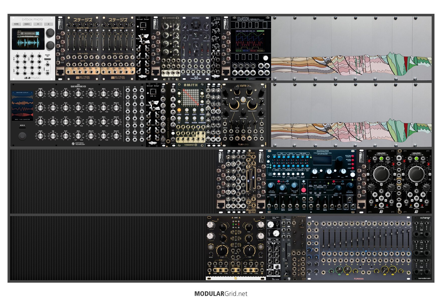Click the CLEAR button on Rainmaker
Screen dimensions: 442x299
coord(304,181)
